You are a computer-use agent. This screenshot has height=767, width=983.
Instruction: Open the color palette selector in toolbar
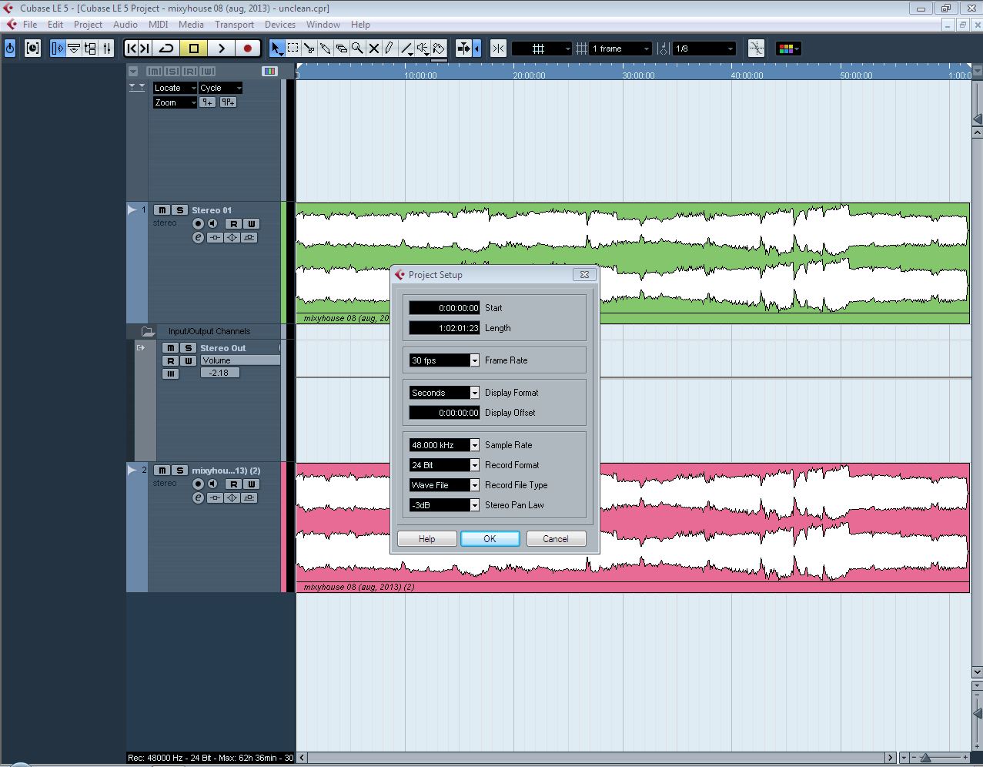[x=788, y=49]
